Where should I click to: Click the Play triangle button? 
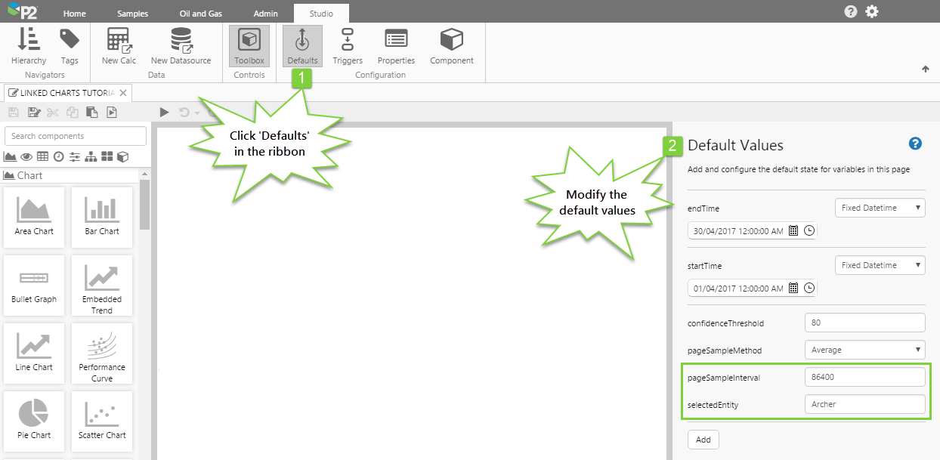[165, 113]
